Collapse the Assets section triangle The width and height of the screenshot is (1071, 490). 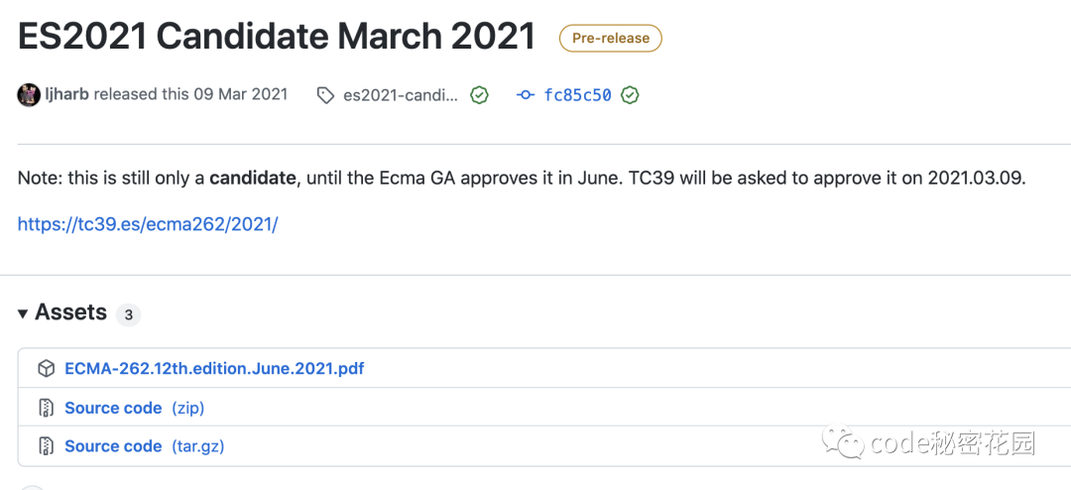coord(23,313)
